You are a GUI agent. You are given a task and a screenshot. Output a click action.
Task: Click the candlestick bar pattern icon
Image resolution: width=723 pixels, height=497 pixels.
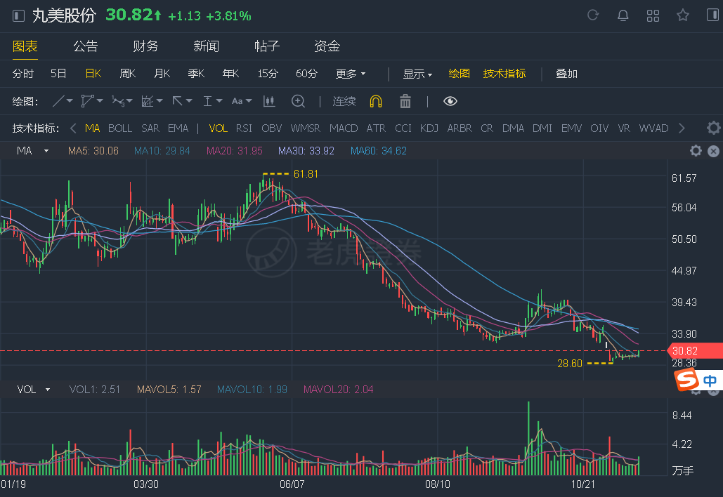[x=269, y=101]
